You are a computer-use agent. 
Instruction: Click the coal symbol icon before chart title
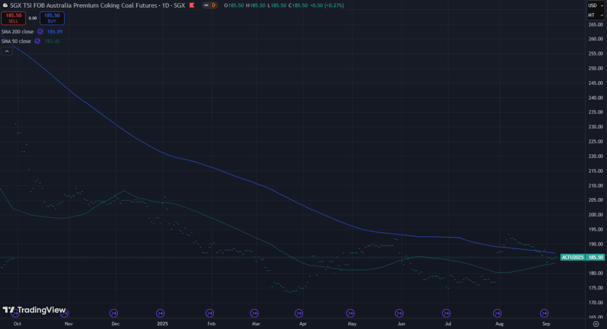(x=5, y=5)
